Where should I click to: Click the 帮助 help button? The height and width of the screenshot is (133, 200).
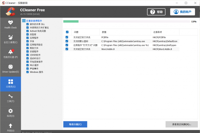coord(156,12)
